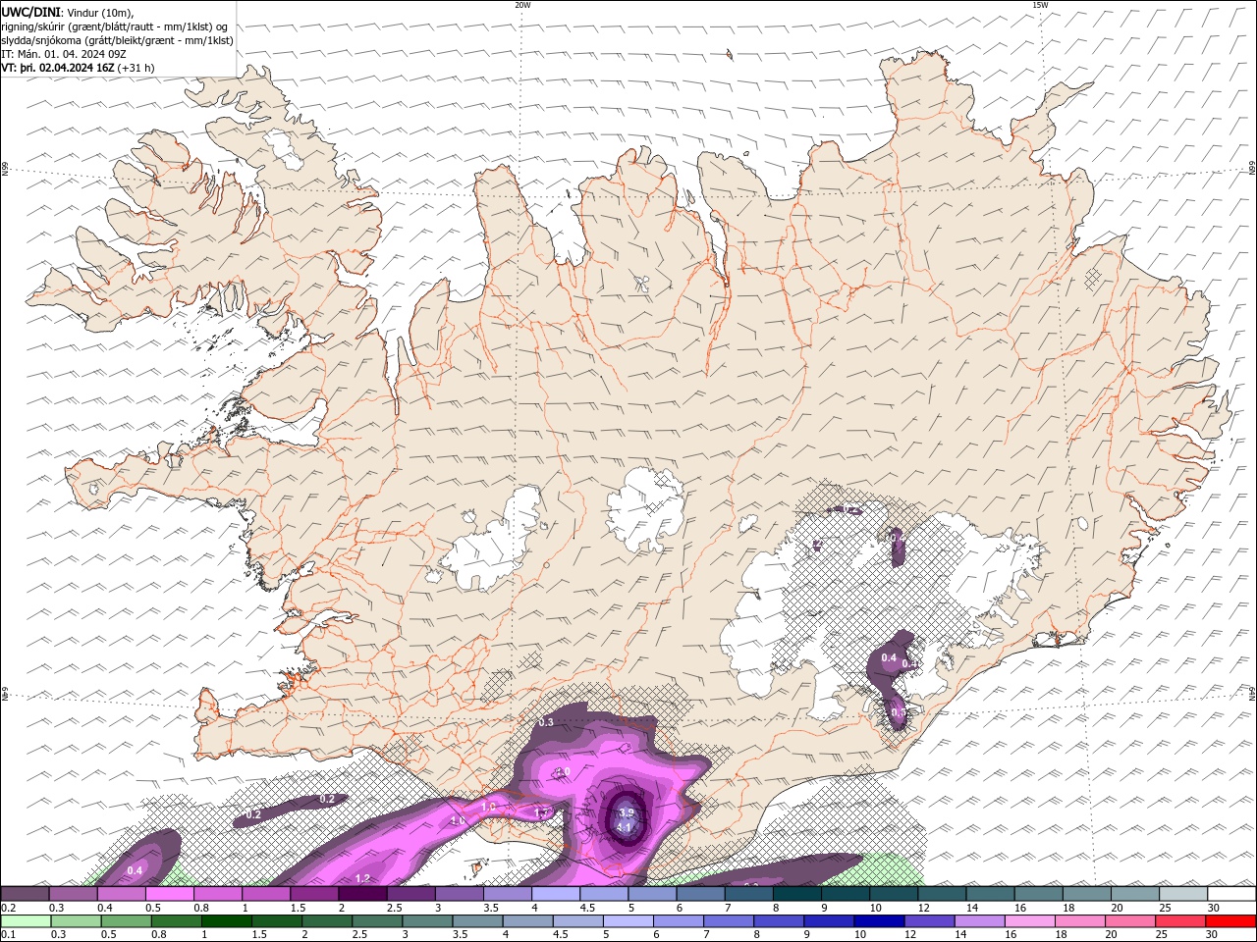Click upper legend swatch between 14 and 16
Screen dimensions: 1257x942
pyautogui.click(x=991, y=894)
